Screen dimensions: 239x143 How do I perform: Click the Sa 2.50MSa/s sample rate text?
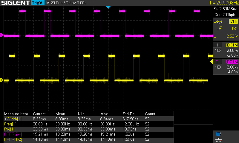[226, 9]
